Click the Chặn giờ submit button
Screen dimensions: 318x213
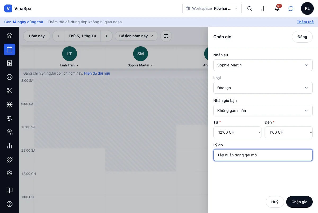click(299, 202)
